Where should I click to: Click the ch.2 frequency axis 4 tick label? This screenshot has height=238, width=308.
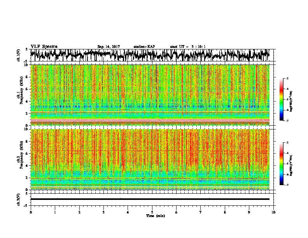[27, 166]
